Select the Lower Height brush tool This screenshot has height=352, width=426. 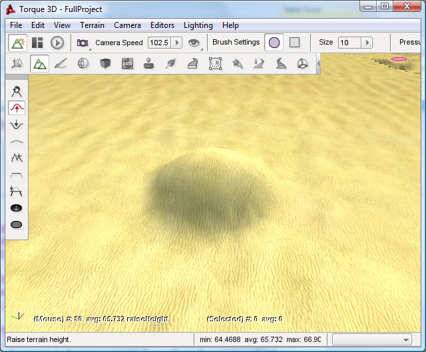pos(17,124)
